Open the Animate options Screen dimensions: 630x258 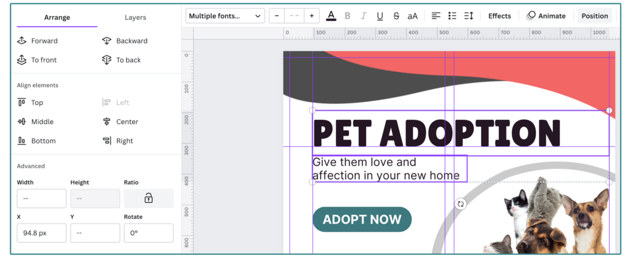coord(547,16)
